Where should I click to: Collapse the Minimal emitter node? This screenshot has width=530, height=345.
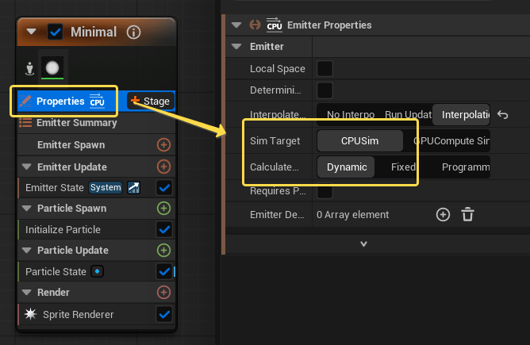[x=32, y=32]
